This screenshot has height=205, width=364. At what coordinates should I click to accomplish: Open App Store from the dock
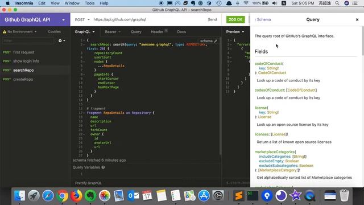tap(204, 195)
